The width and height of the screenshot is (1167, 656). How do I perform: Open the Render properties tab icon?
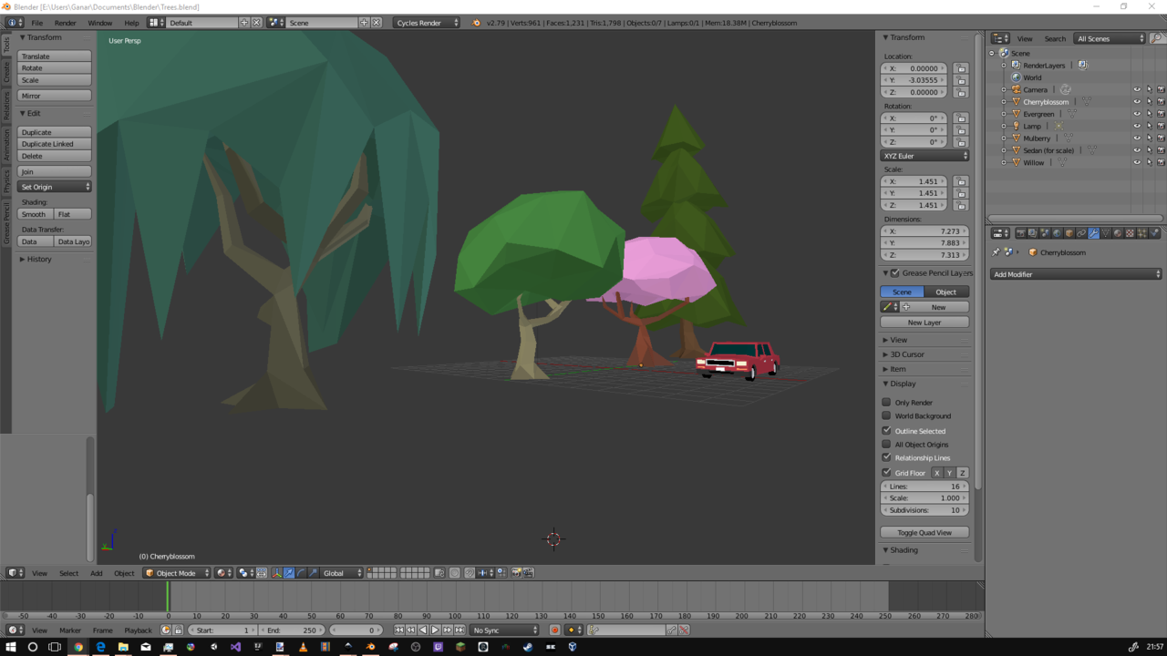pyautogui.click(x=1021, y=232)
